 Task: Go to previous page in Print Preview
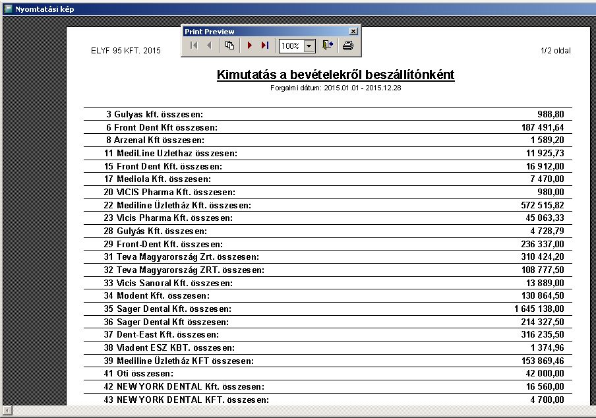click(209, 45)
